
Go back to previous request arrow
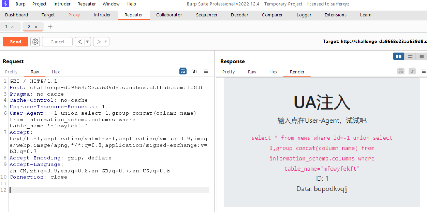80,42
